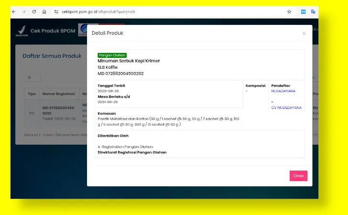
Task: Click the PO type cell in table
Action: point(32,113)
